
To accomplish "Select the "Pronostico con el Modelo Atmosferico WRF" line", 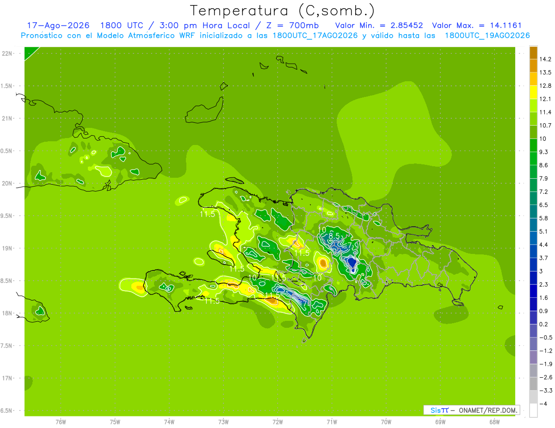I will [275, 36].
